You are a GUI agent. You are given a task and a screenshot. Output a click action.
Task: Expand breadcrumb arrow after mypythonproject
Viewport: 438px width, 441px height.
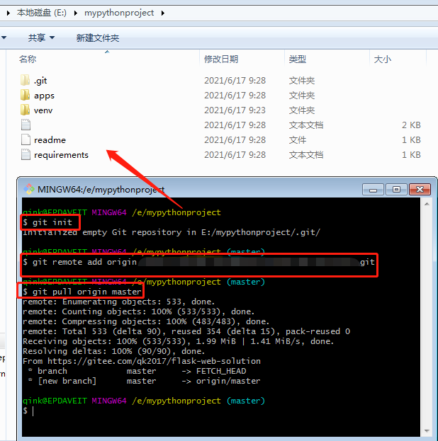point(163,13)
